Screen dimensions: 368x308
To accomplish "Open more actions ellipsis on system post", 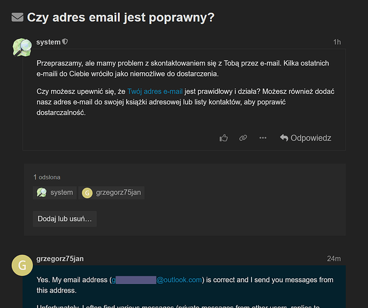I will pos(262,138).
